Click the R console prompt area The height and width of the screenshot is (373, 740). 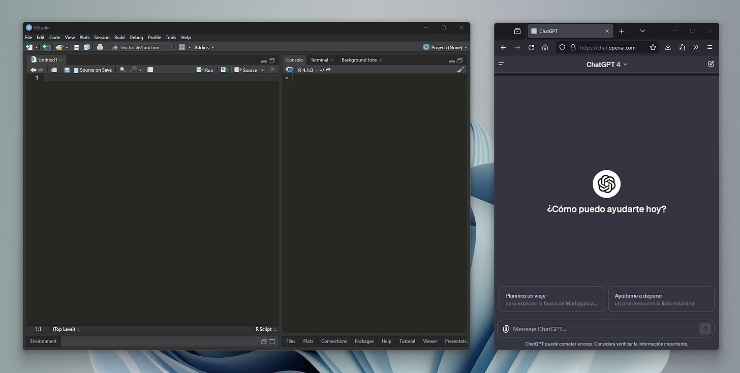tap(375, 78)
